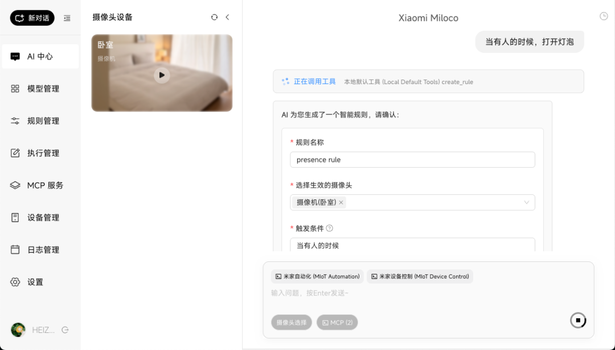Toggle the 米家自动化 MIoT Automation chip

(x=317, y=276)
